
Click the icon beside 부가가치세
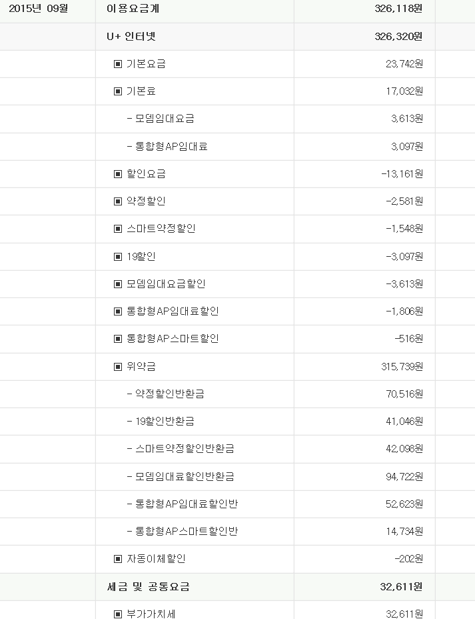[117, 614]
